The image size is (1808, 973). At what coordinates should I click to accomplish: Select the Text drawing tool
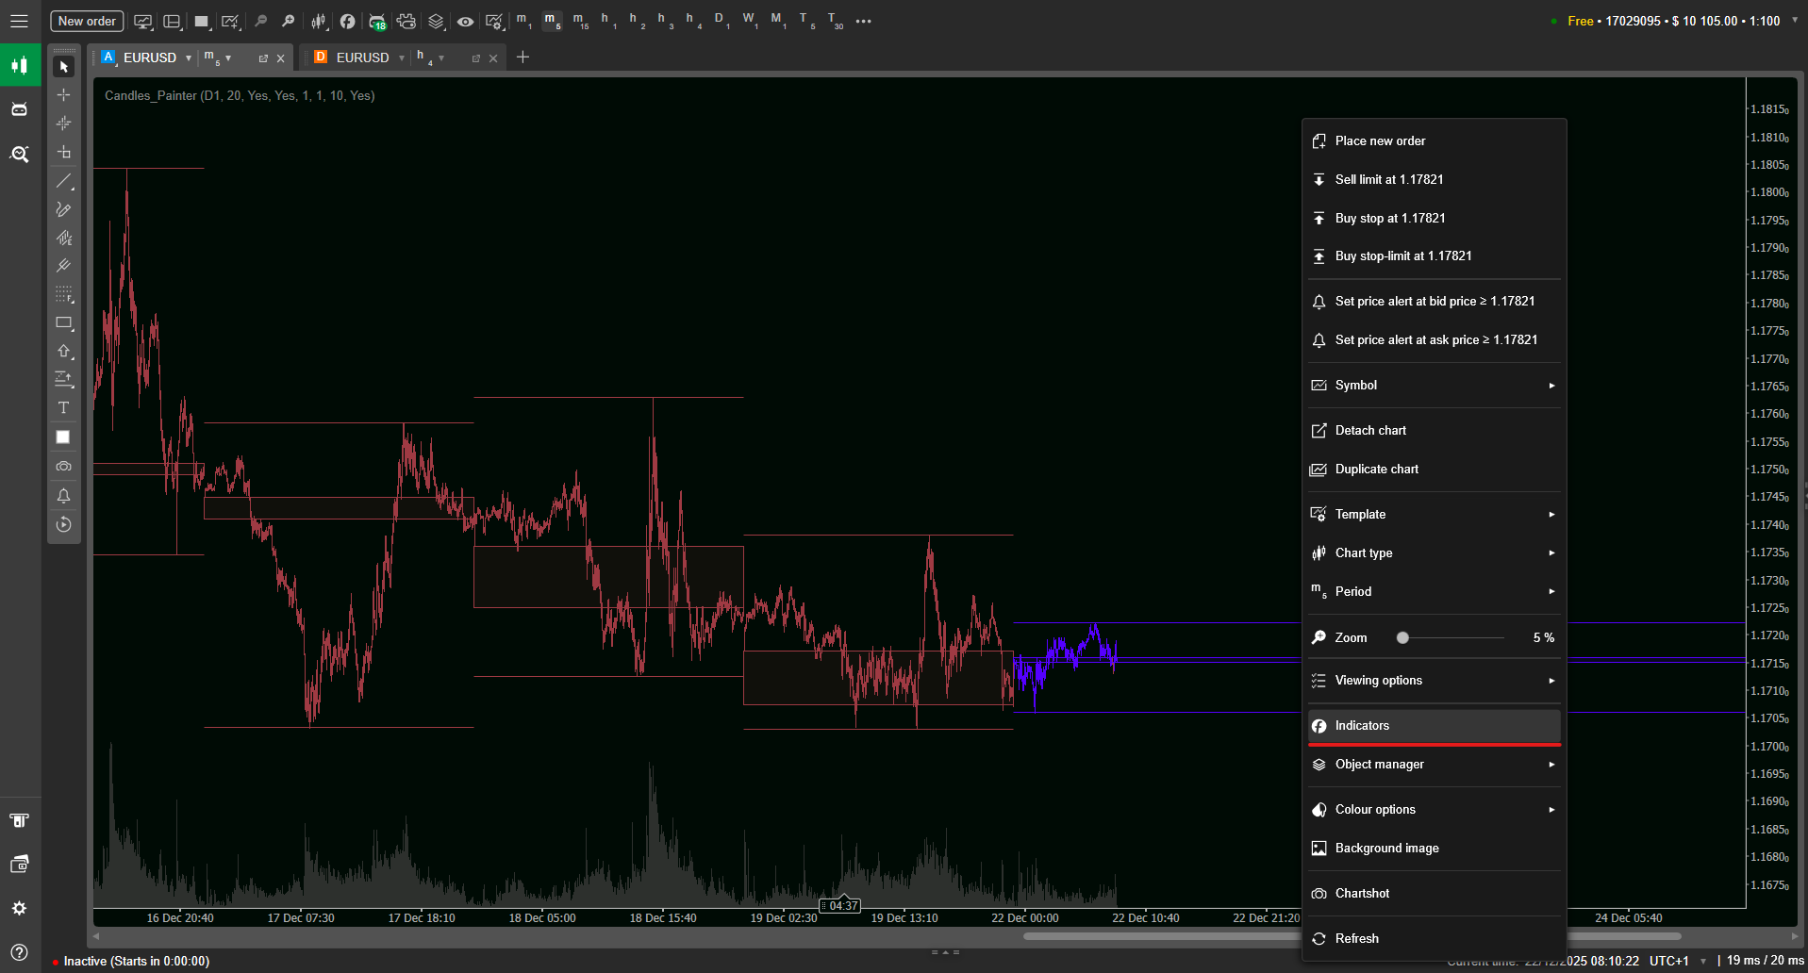(63, 408)
